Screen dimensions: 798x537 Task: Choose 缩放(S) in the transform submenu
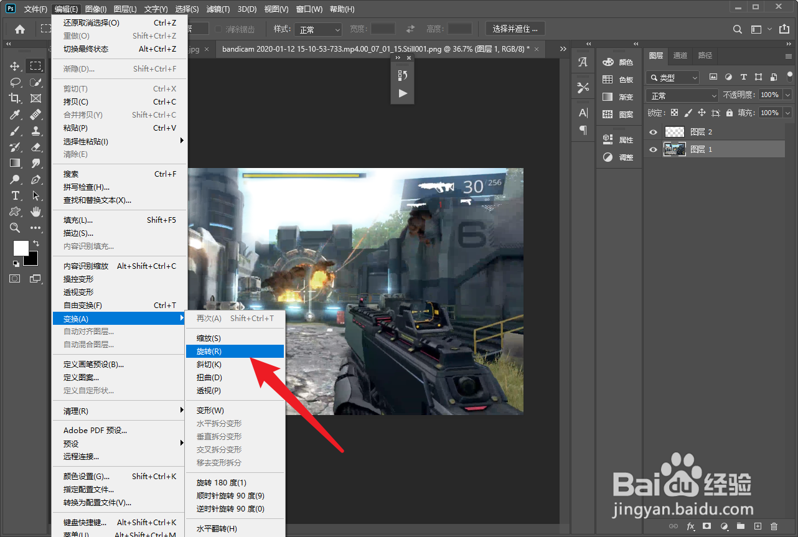coord(235,339)
